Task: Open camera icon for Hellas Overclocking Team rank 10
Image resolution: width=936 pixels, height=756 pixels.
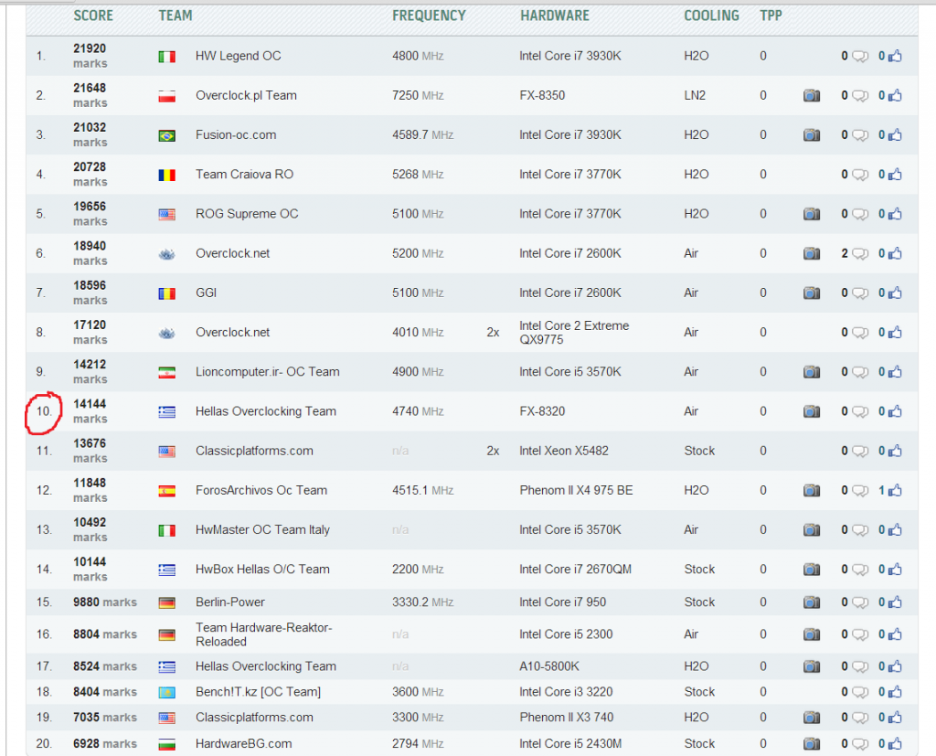Action: [811, 411]
